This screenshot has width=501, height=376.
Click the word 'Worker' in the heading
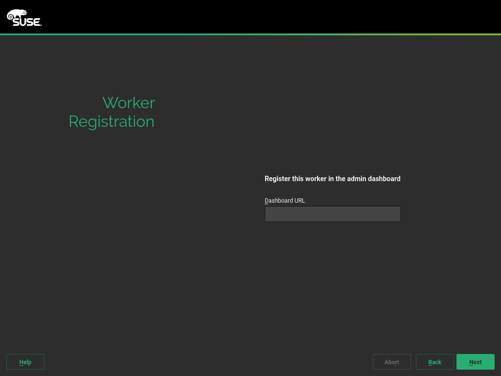(x=128, y=103)
